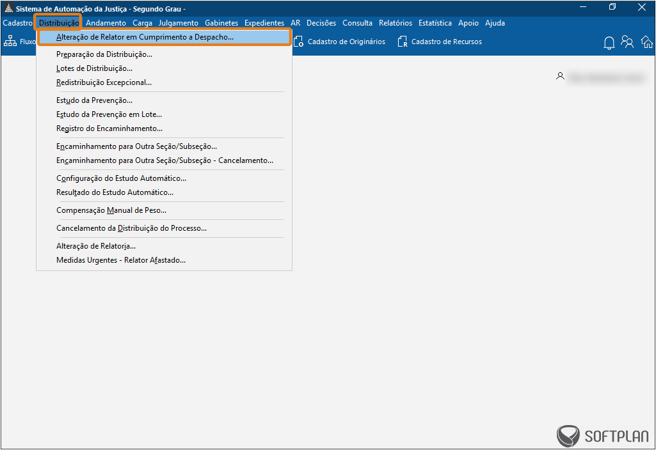Click the Cadastro de Originários document icon

point(298,42)
